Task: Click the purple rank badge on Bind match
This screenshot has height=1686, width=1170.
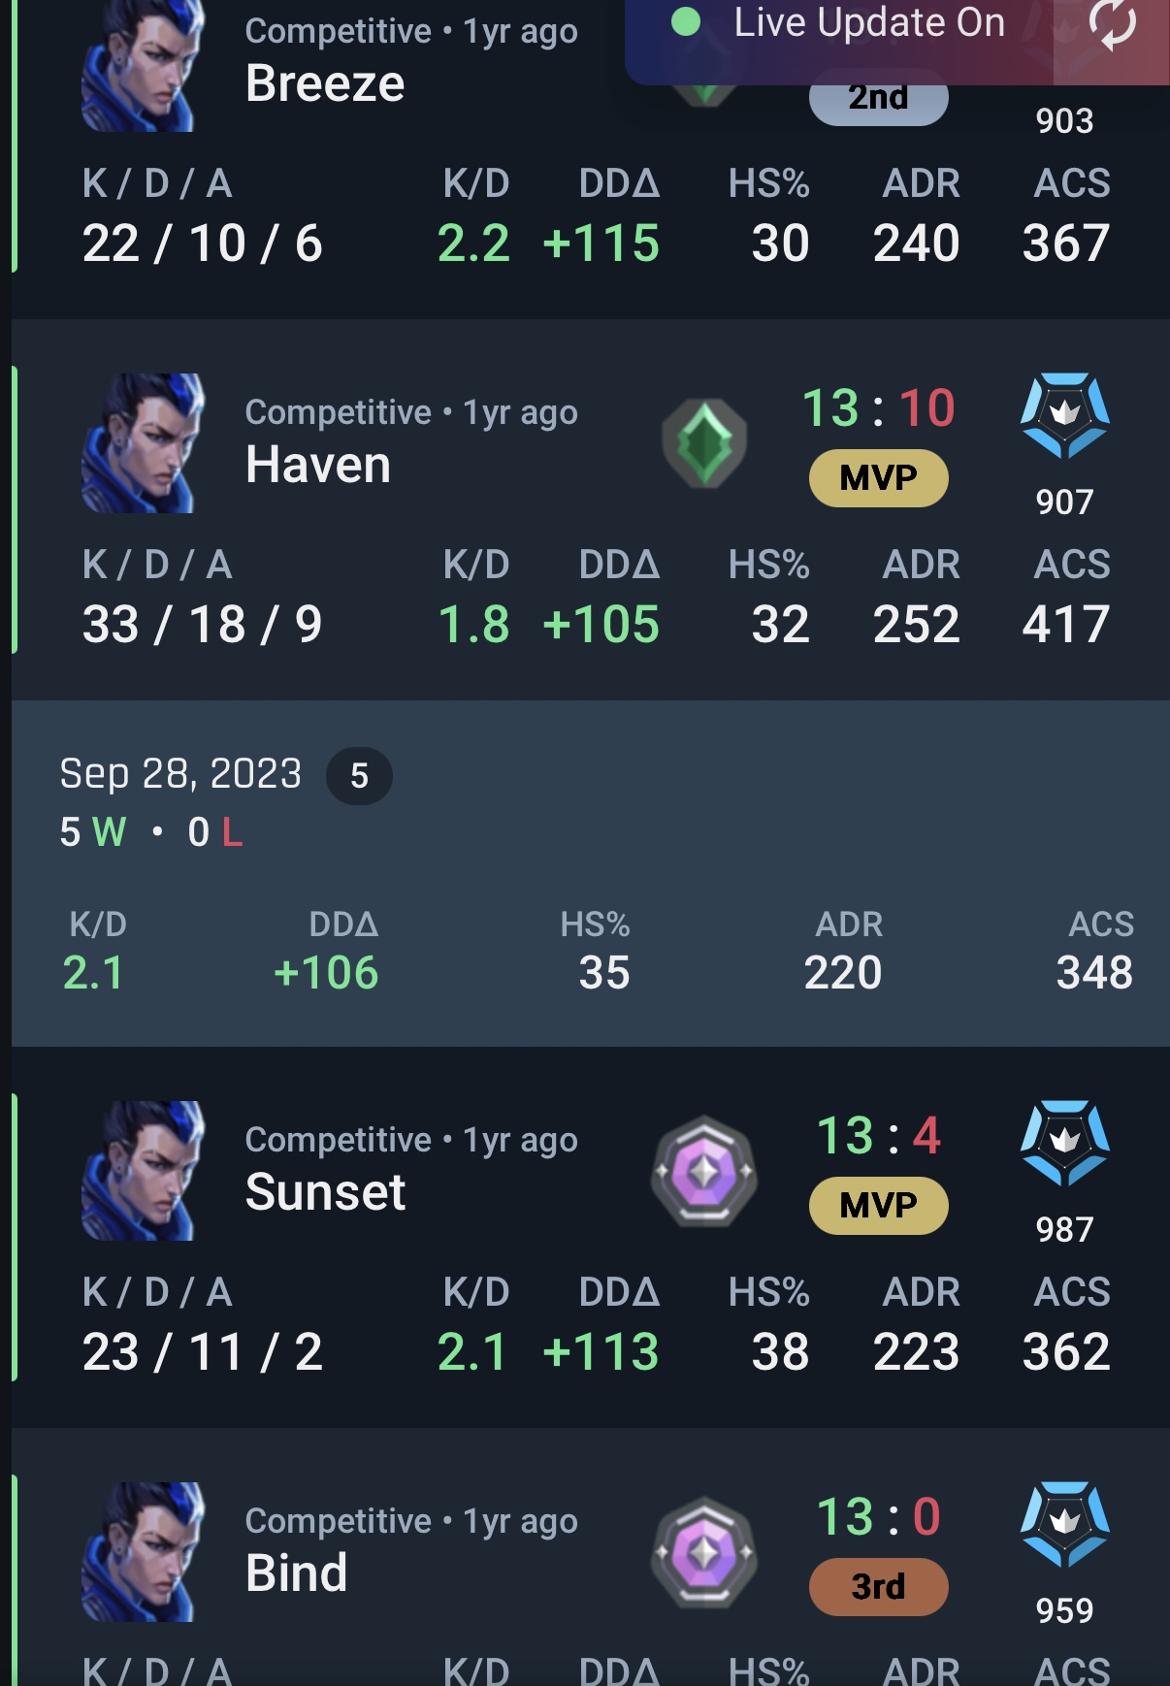Action: [x=704, y=1552]
